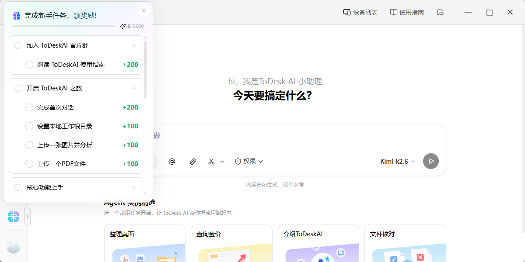Click the 上传一张图片并分析 task text

(x=65, y=145)
